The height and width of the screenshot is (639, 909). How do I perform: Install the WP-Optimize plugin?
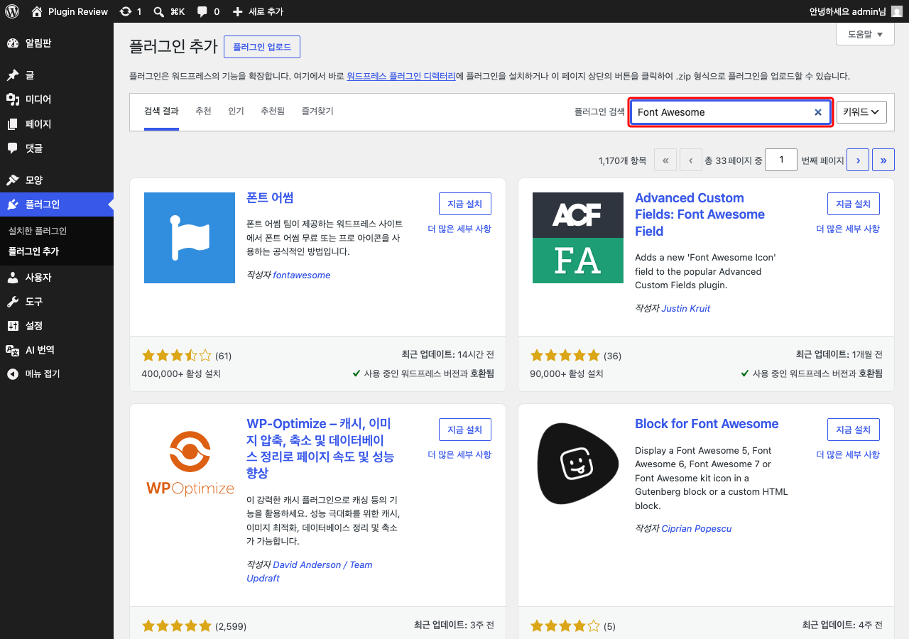[465, 430]
